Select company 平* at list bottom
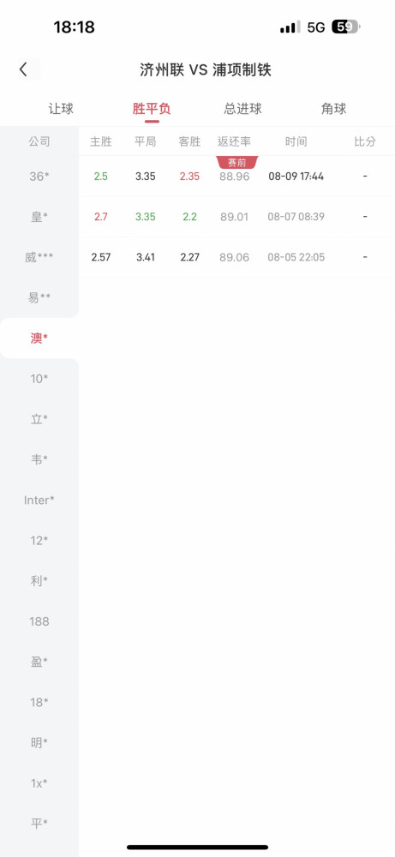The height and width of the screenshot is (857, 395). click(39, 824)
